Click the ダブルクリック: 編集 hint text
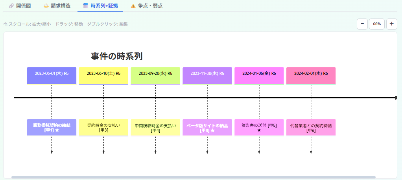This screenshot has width=402, height=180. point(107,24)
